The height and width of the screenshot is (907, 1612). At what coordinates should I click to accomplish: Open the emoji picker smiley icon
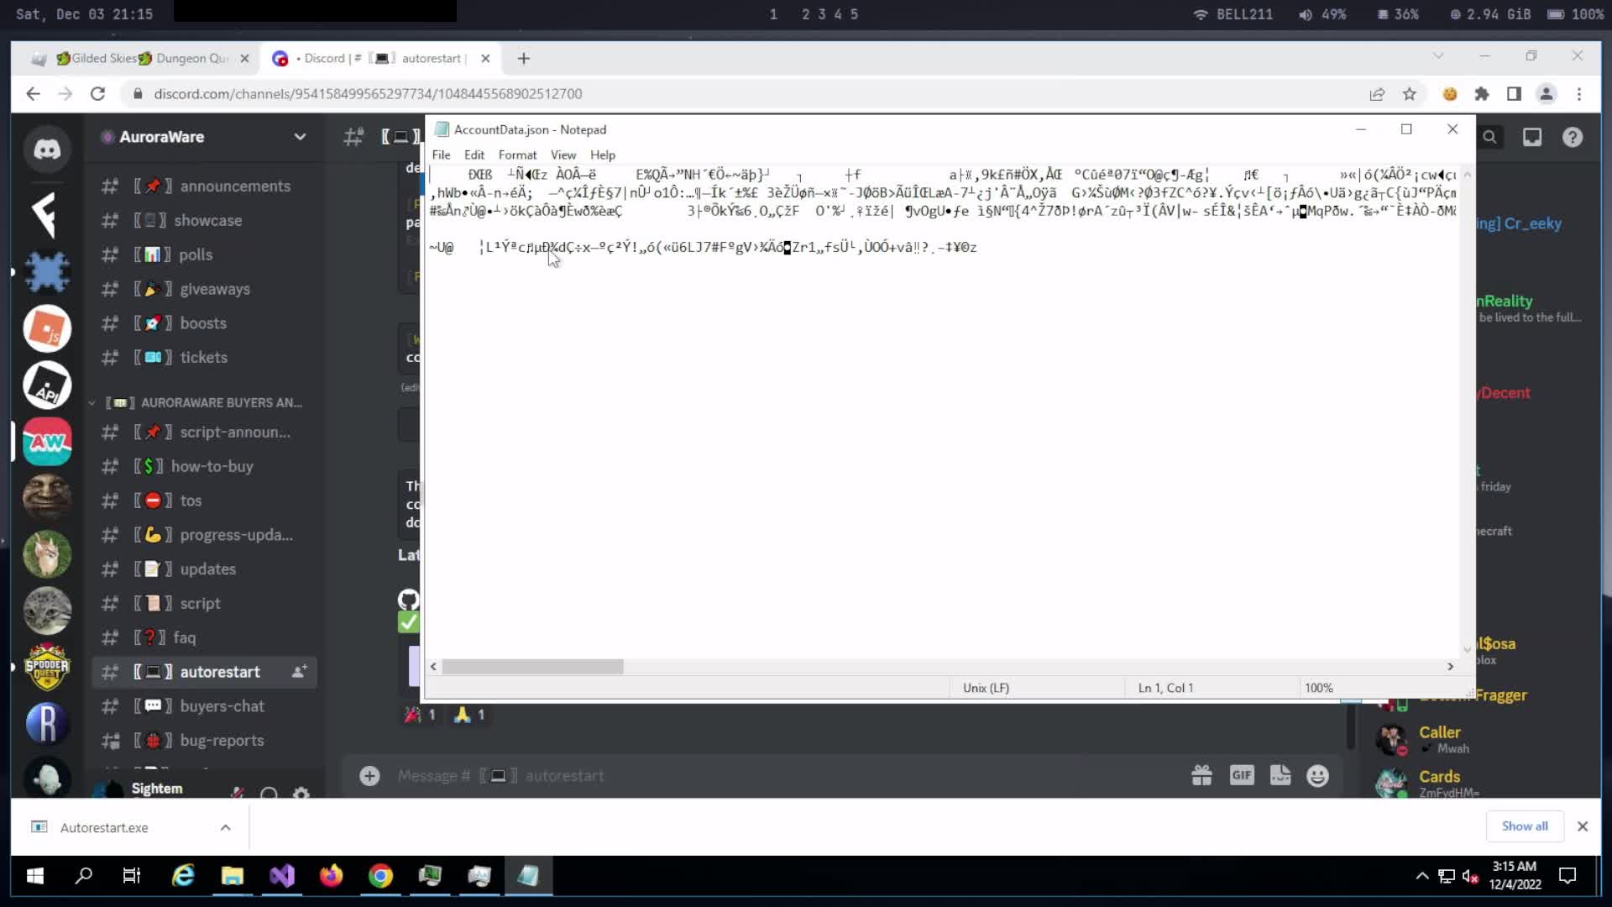[x=1317, y=775]
